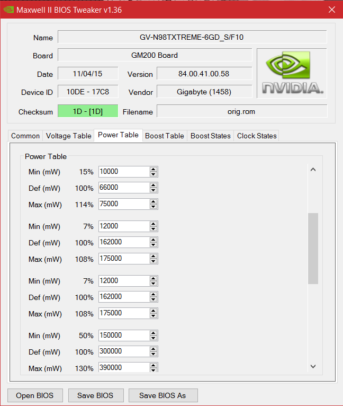
Task: Click the Save BIOS As button
Action: (x=163, y=395)
